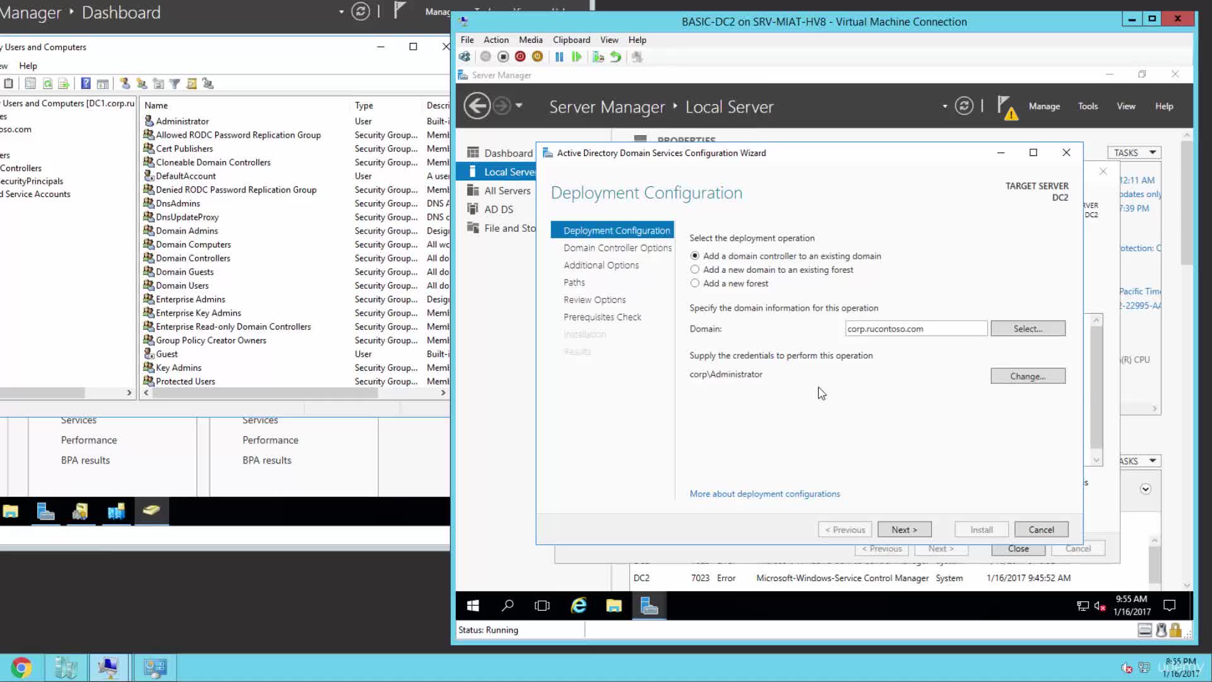Click the Domain text field
1212x682 pixels.
coord(917,328)
